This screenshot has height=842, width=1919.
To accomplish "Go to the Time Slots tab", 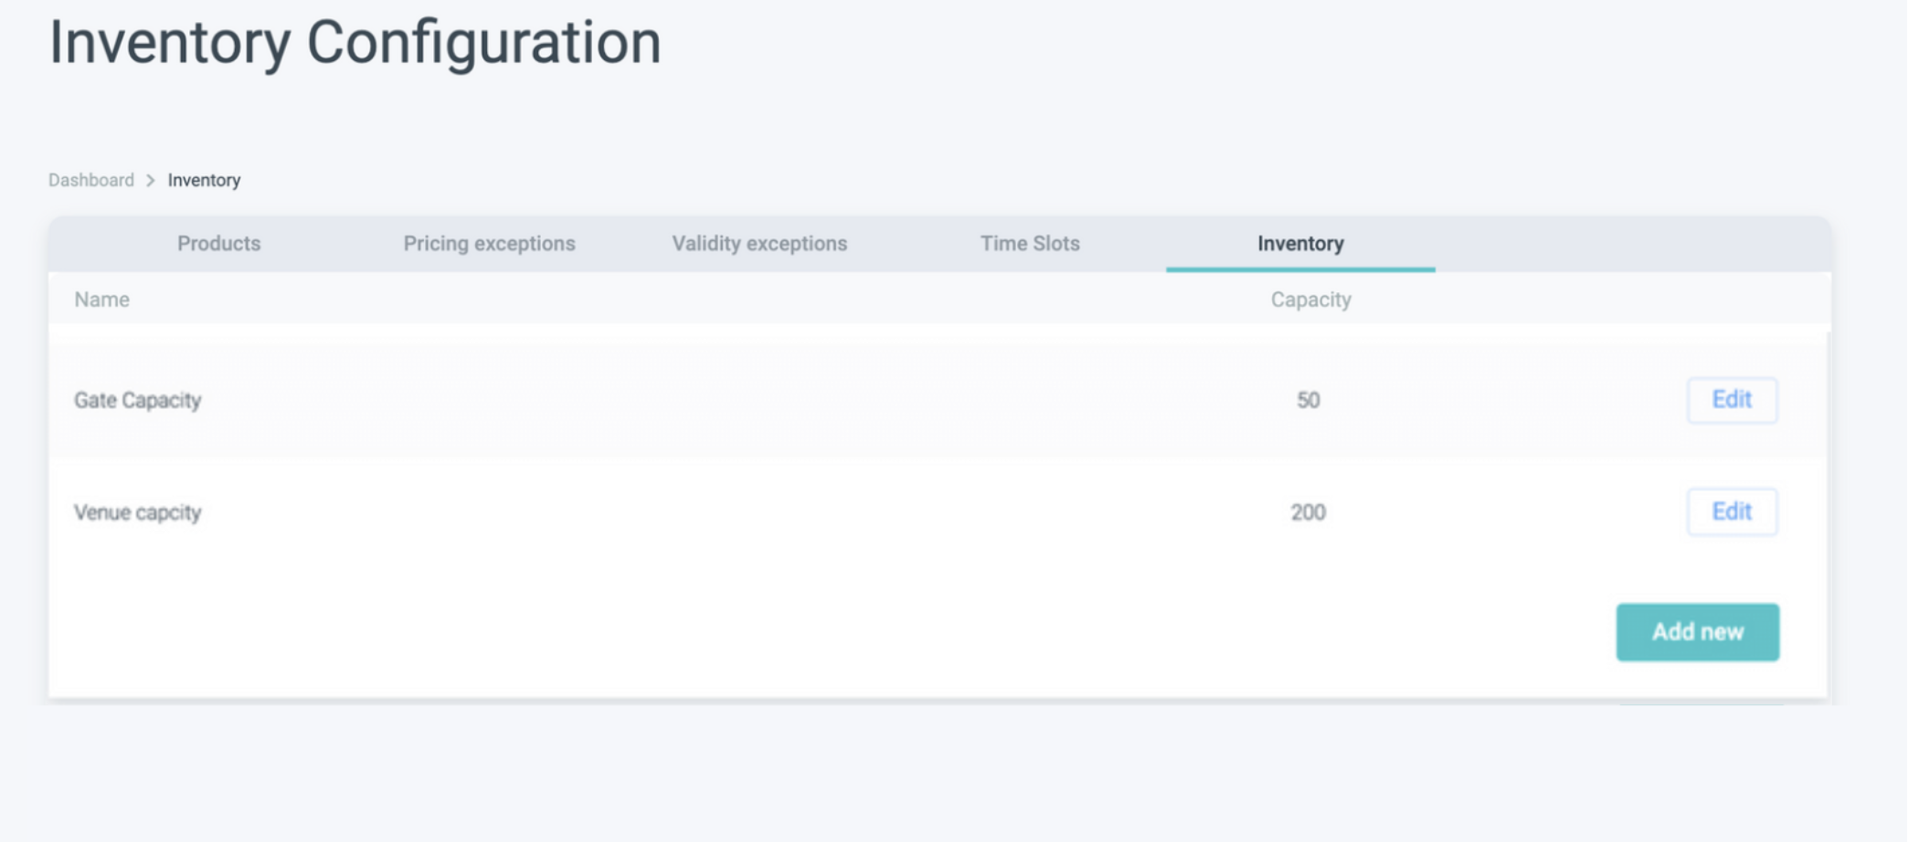I will point(1030,244).
